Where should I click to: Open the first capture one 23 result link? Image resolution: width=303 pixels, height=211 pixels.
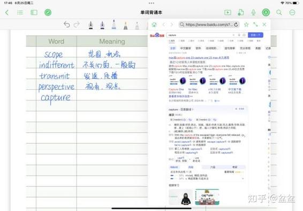[199, 58]
